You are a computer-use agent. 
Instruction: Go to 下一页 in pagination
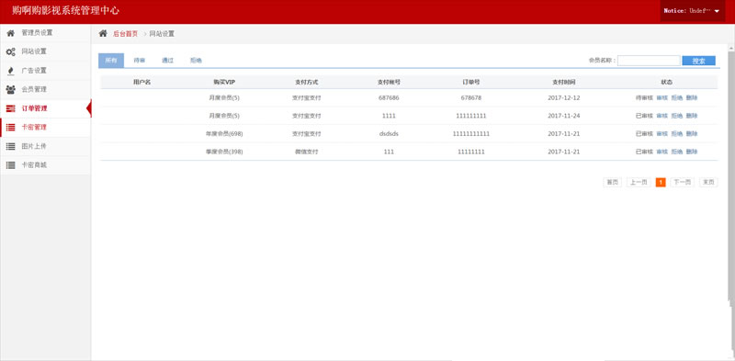682,183
